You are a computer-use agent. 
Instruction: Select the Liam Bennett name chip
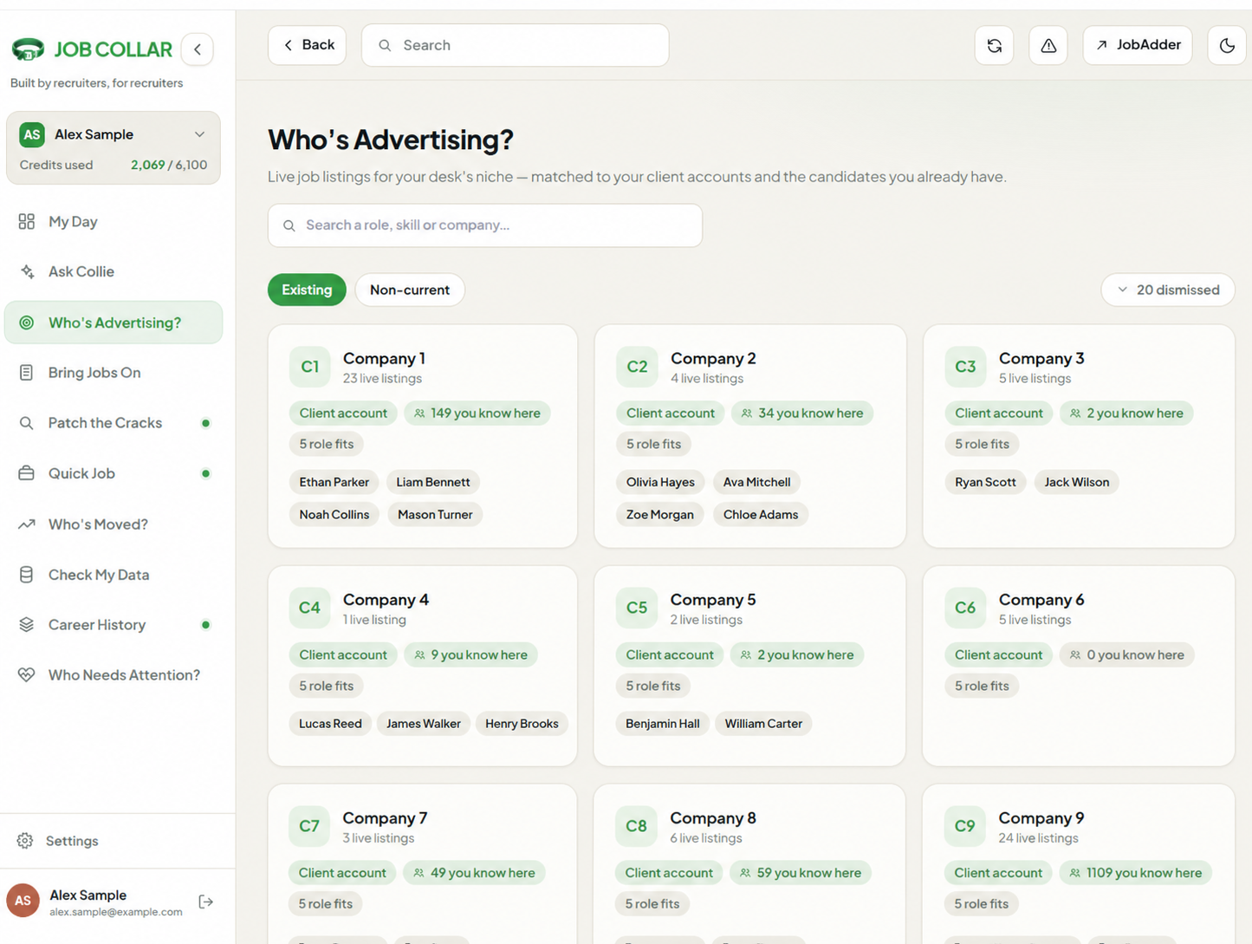click(433, 482)
